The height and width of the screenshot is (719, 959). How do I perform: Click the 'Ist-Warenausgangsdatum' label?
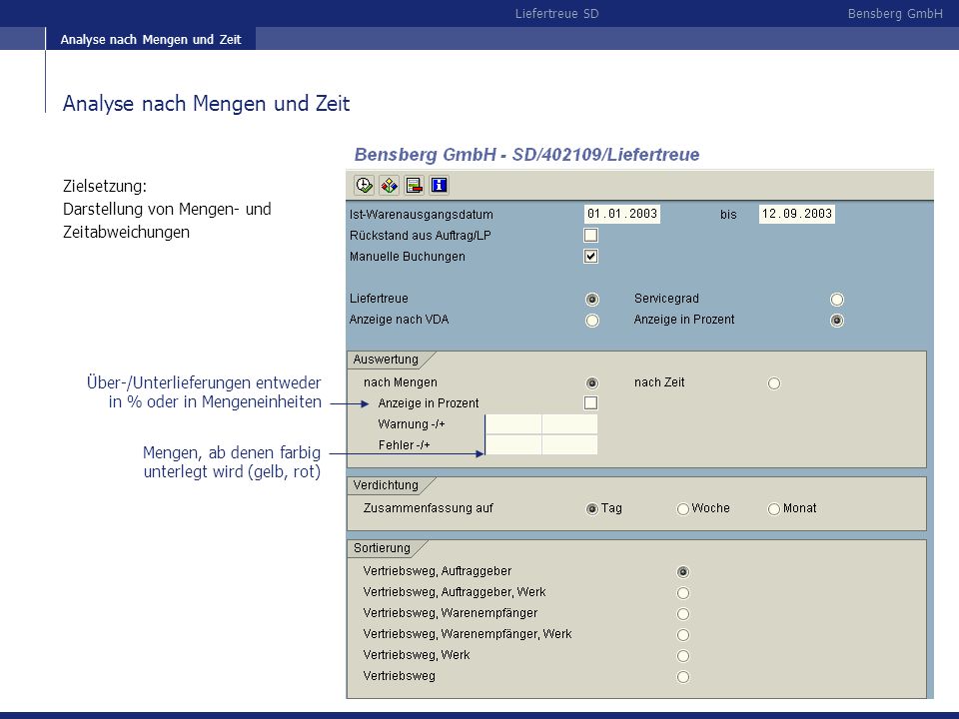coord(422,215)
